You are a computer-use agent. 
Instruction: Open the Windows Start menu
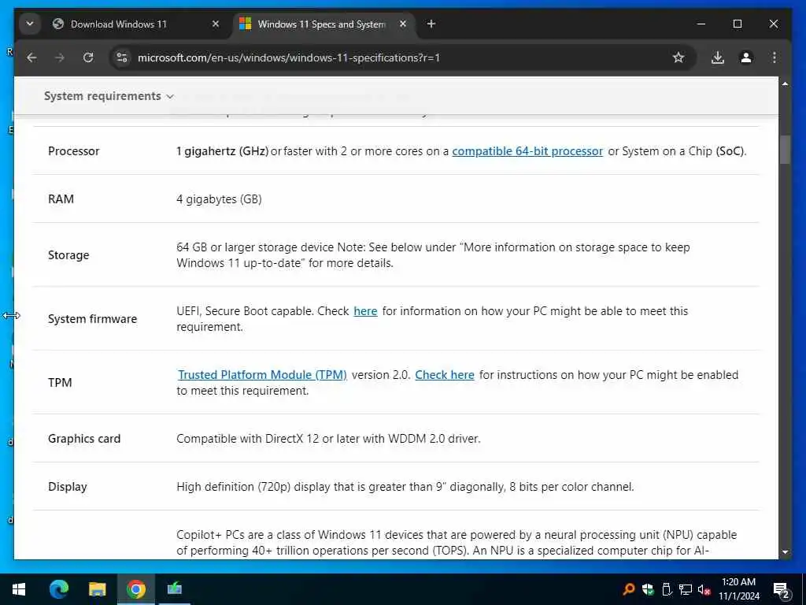tap(19, 589)
